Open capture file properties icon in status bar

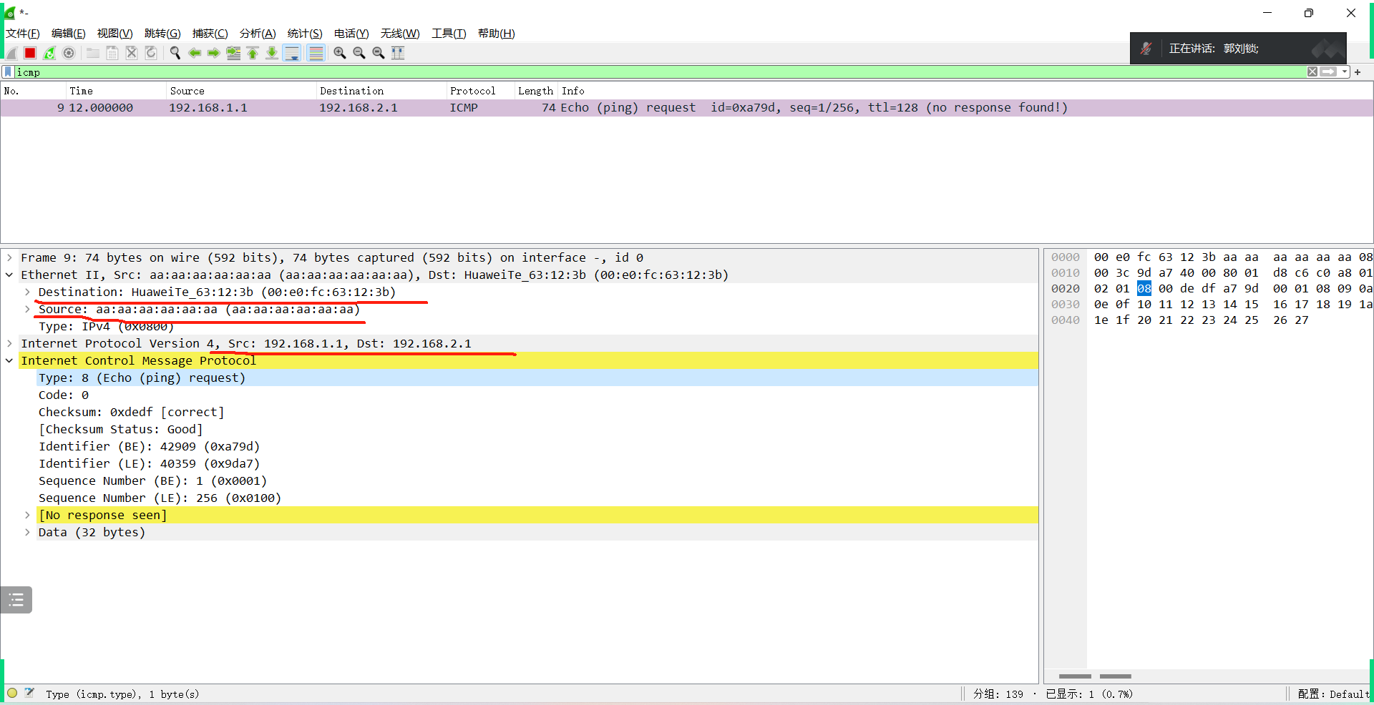(29, 693)
